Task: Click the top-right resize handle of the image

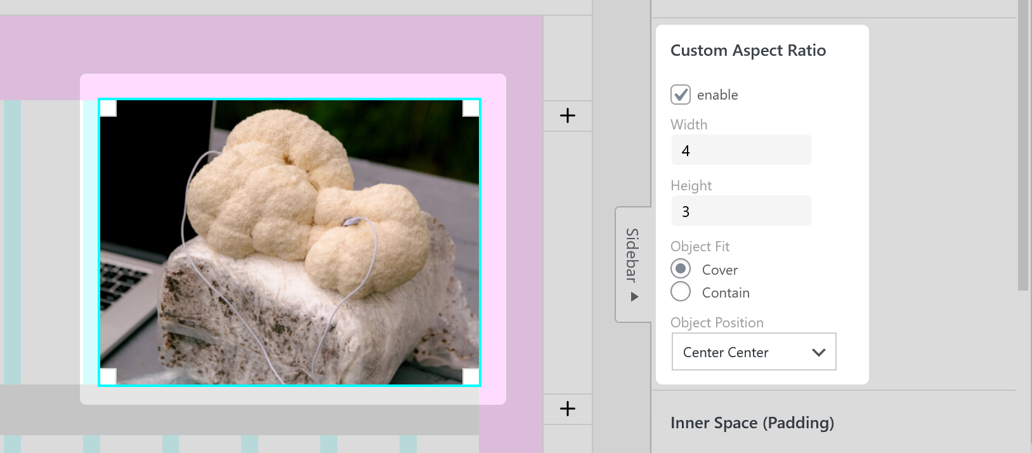Action: point(471,108)
